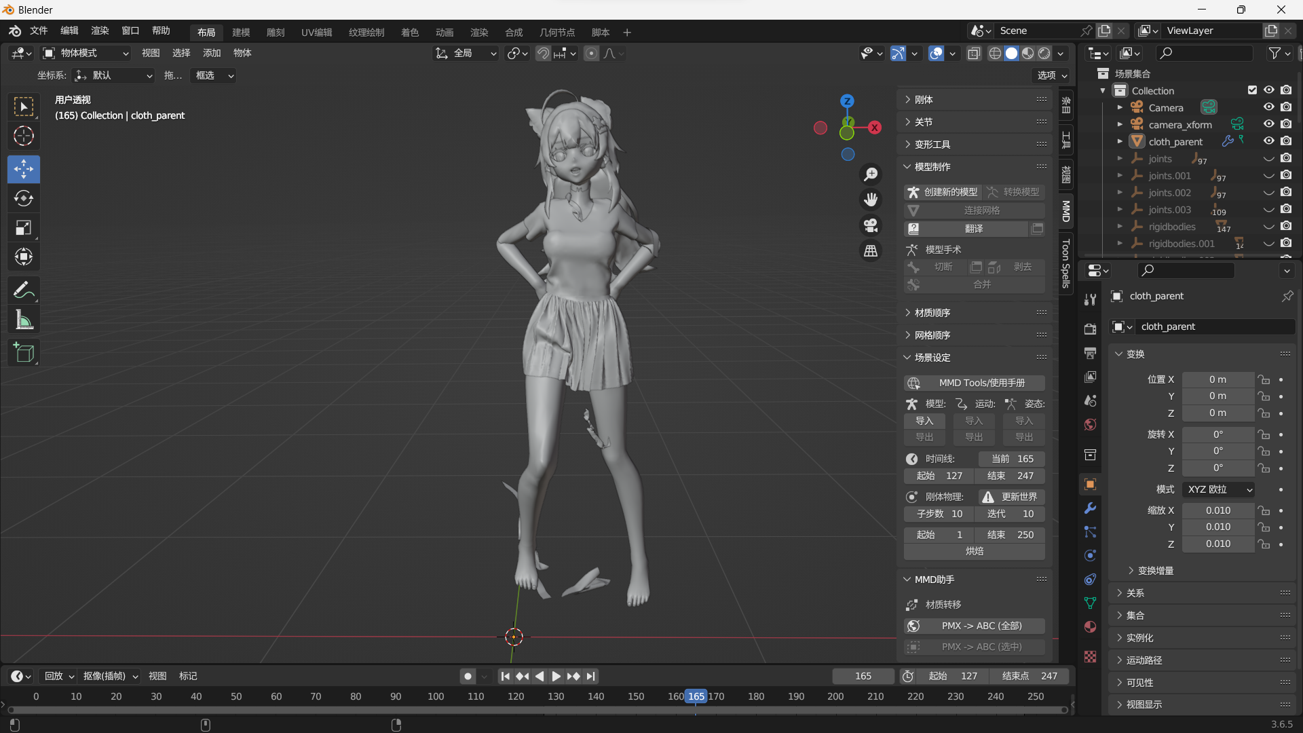Select the Add Cube tool
This screenshot has height=733, width=1303.
pyautogui.click(x=24, y=353)
